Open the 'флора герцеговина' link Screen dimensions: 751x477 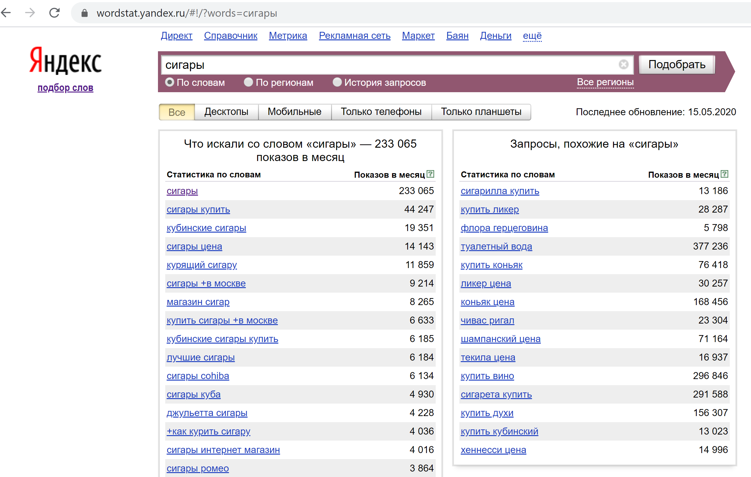pyautogui.click(x=504, y=228)
